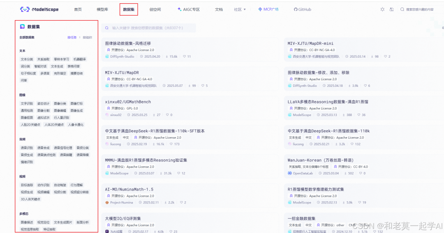
Task: Open the AIGC专区 nav item
Action: pos(189,9)
